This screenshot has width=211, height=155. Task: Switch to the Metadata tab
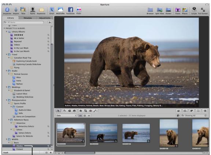pyautogui.click(x=27, y=18)
